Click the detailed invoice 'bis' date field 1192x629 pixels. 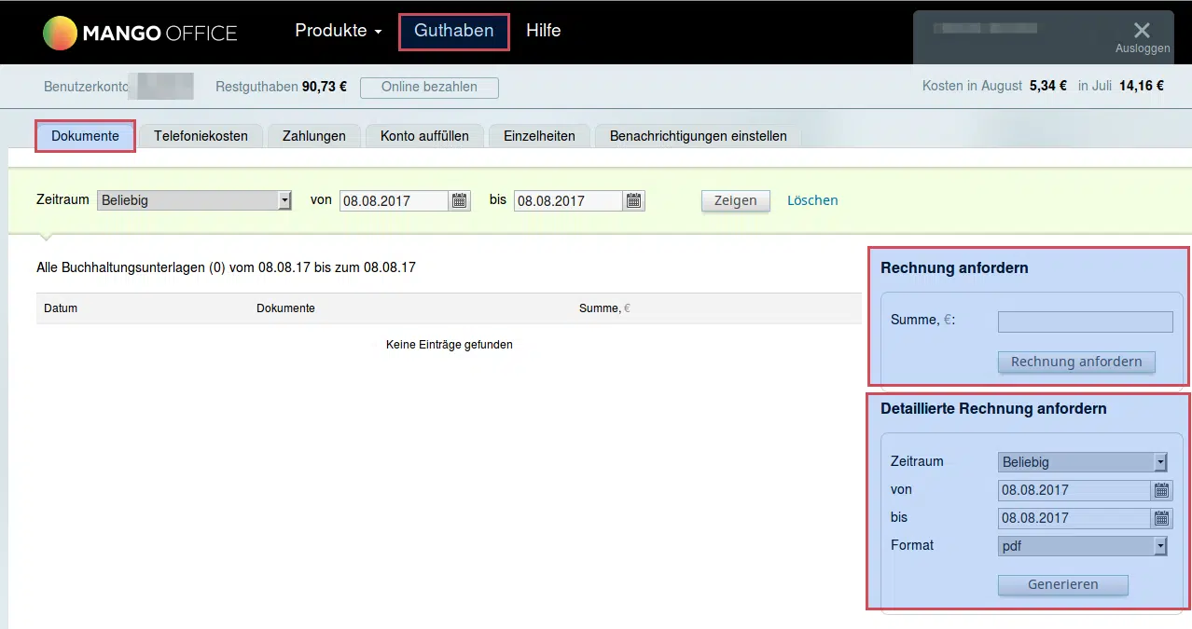pos(1075,518)
